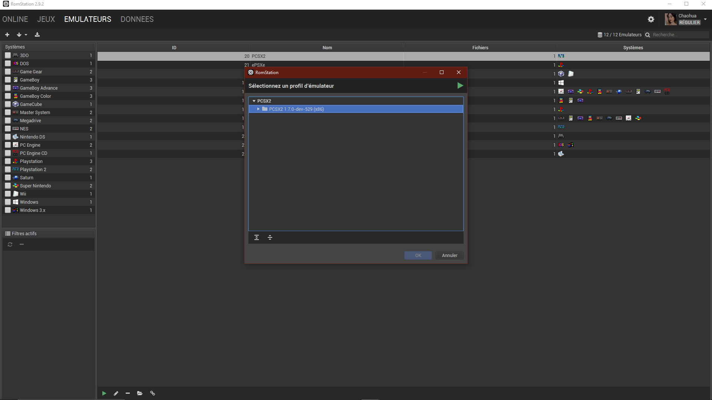Click the open folder icon at bottom
The height and width of the screenshot is (400, 712).
[140, 393]
